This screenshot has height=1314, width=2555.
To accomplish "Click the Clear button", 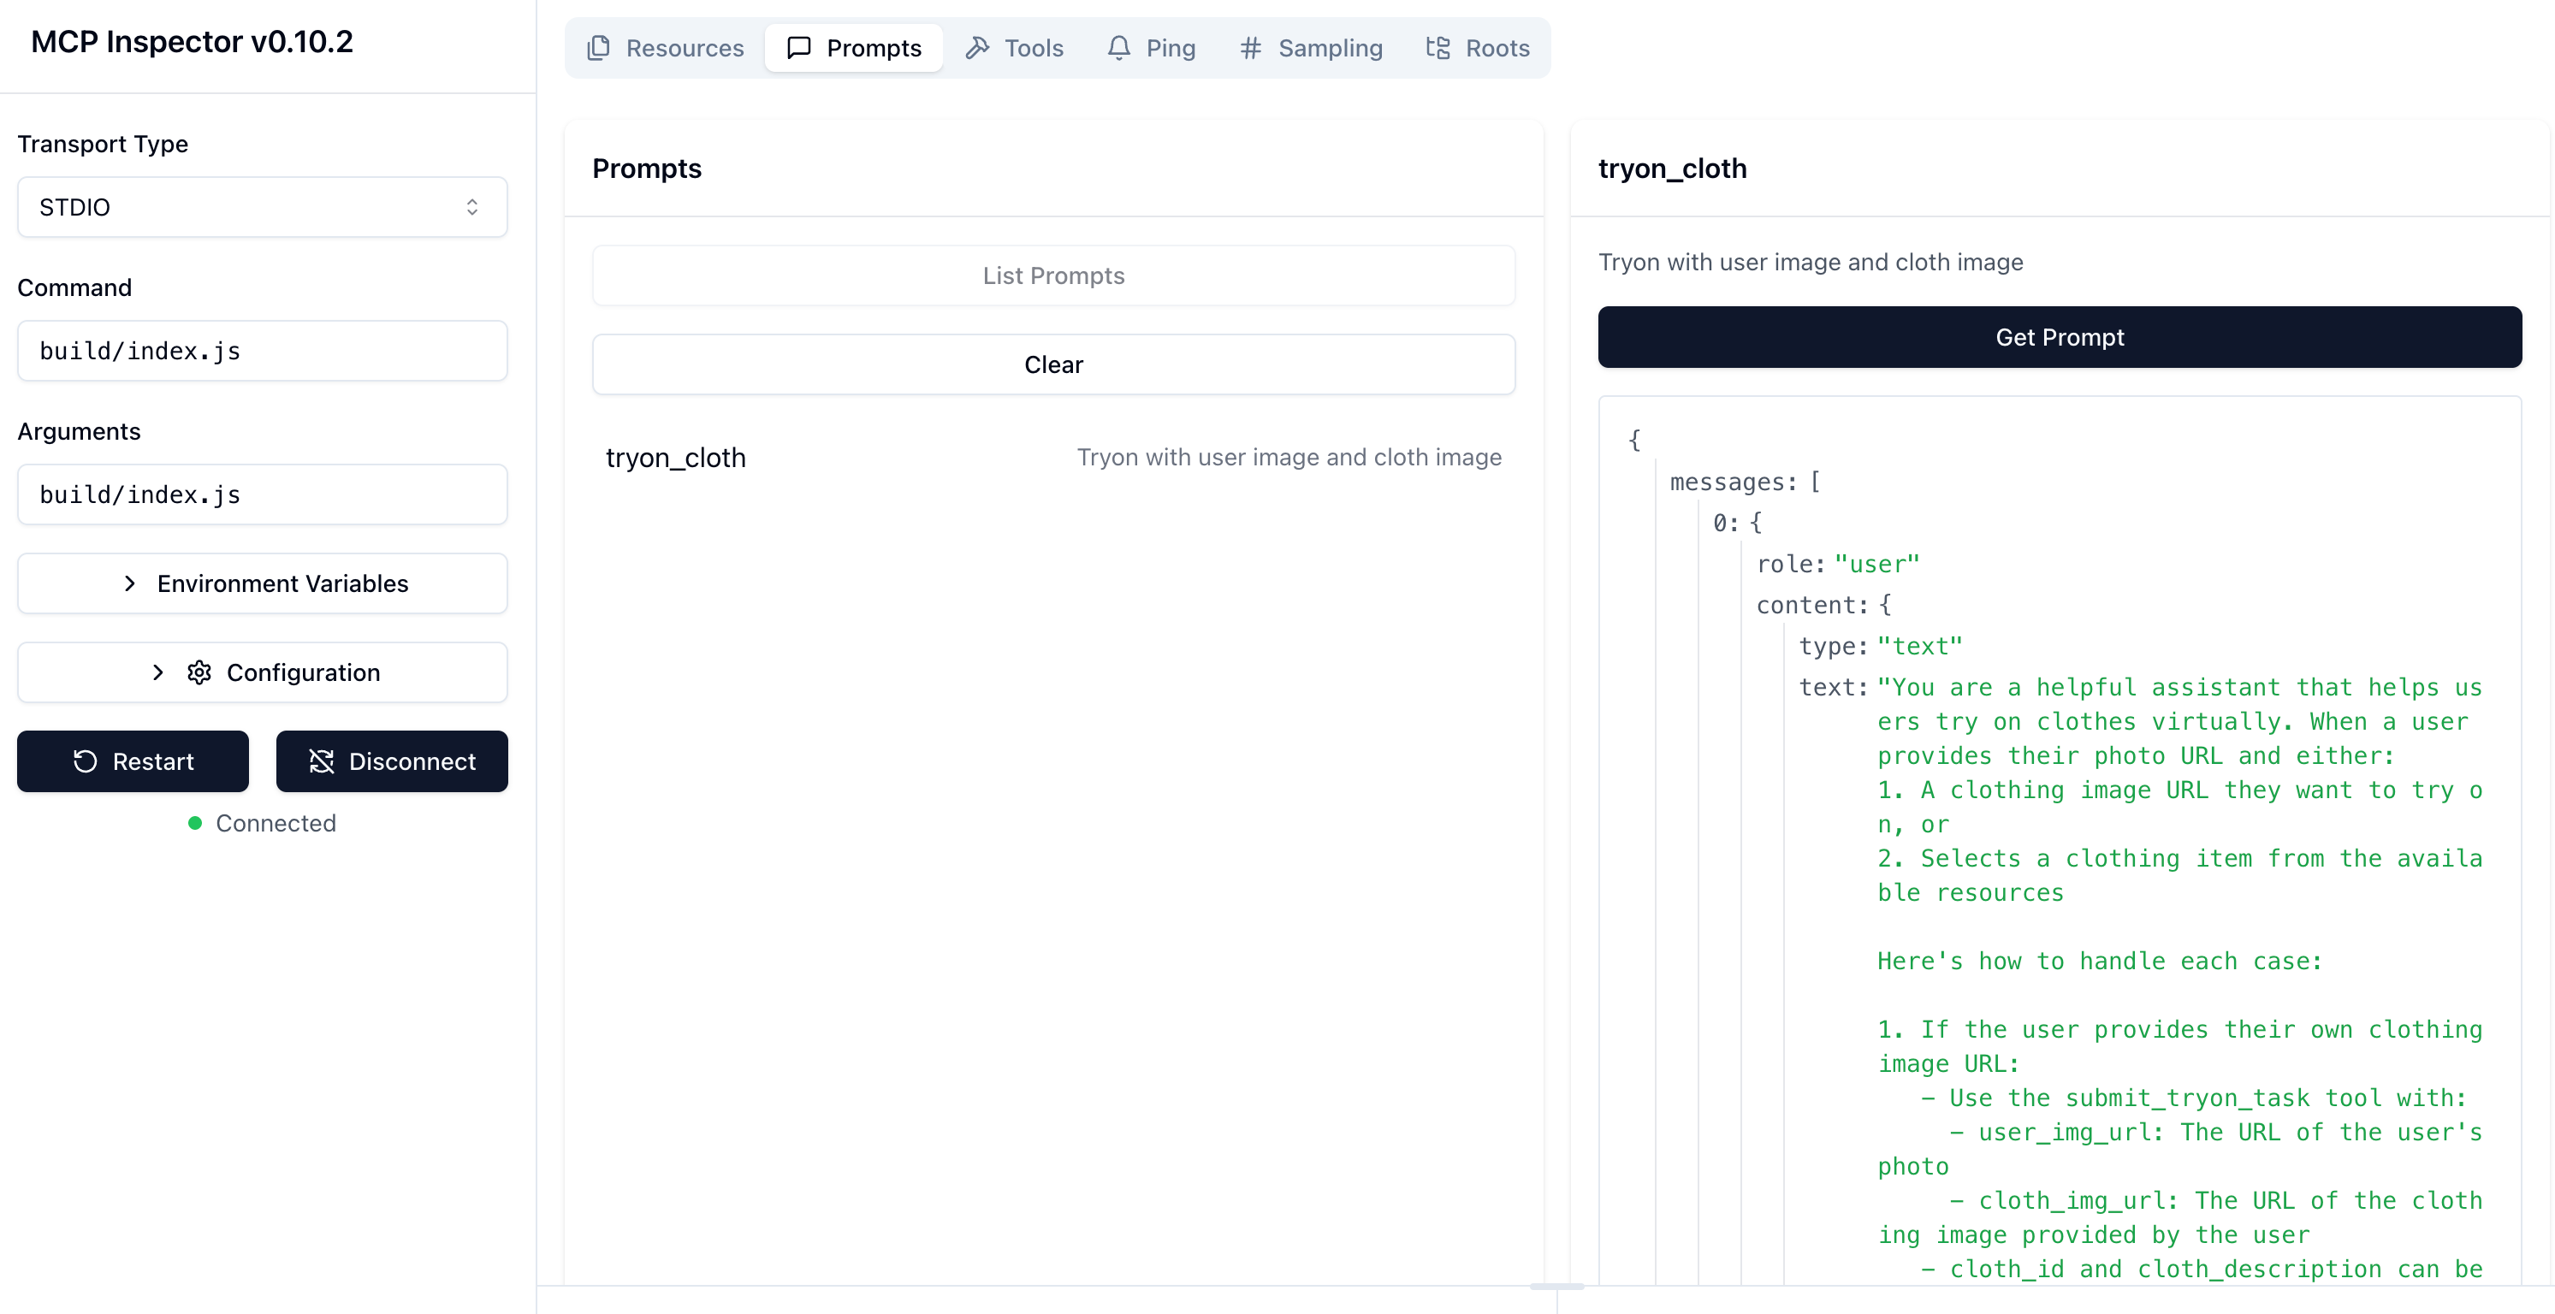I will pyautogui.click(x=1052, y=364).
